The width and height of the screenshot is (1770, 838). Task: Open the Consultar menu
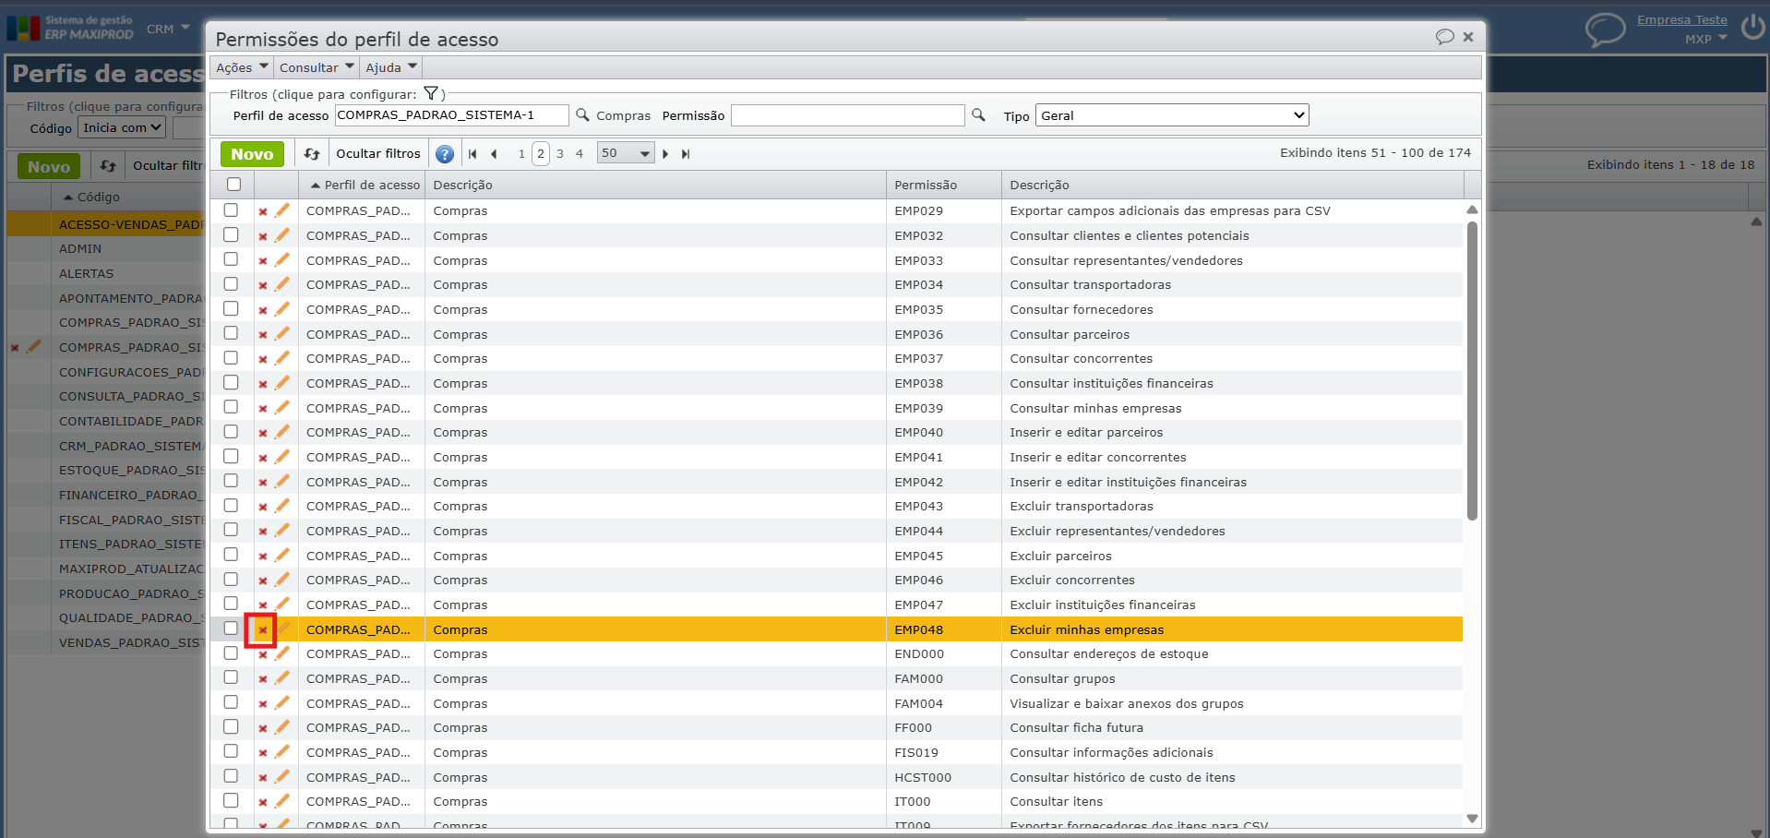pos(317,67)
